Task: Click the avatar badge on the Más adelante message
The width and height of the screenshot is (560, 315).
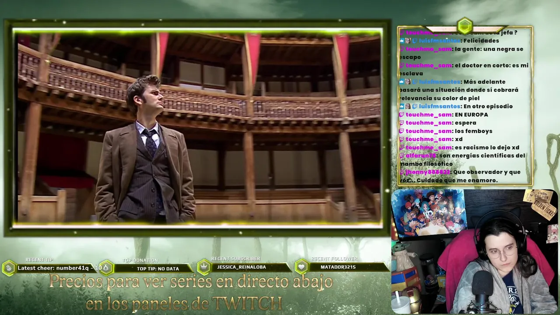Action: [408, 82]
